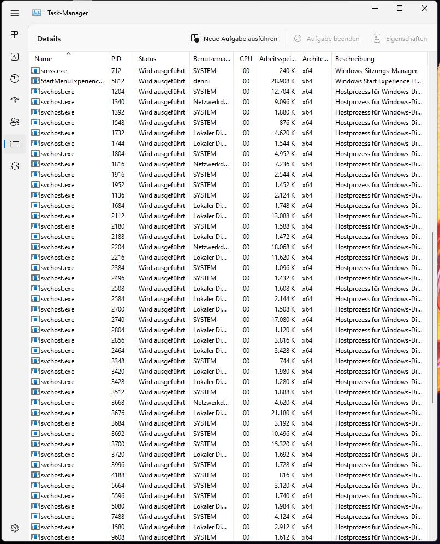Click PID 712 cell
Image resolution: width=440 pixels, height=544 pixels.
point(116,71)
